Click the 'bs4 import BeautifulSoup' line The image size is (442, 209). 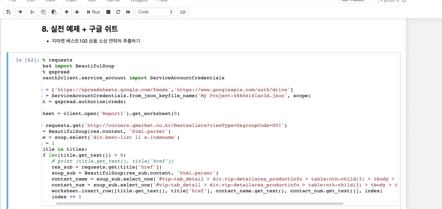78,66
